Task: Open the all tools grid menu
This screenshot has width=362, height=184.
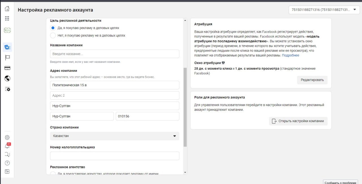Action: pos(7,18)
